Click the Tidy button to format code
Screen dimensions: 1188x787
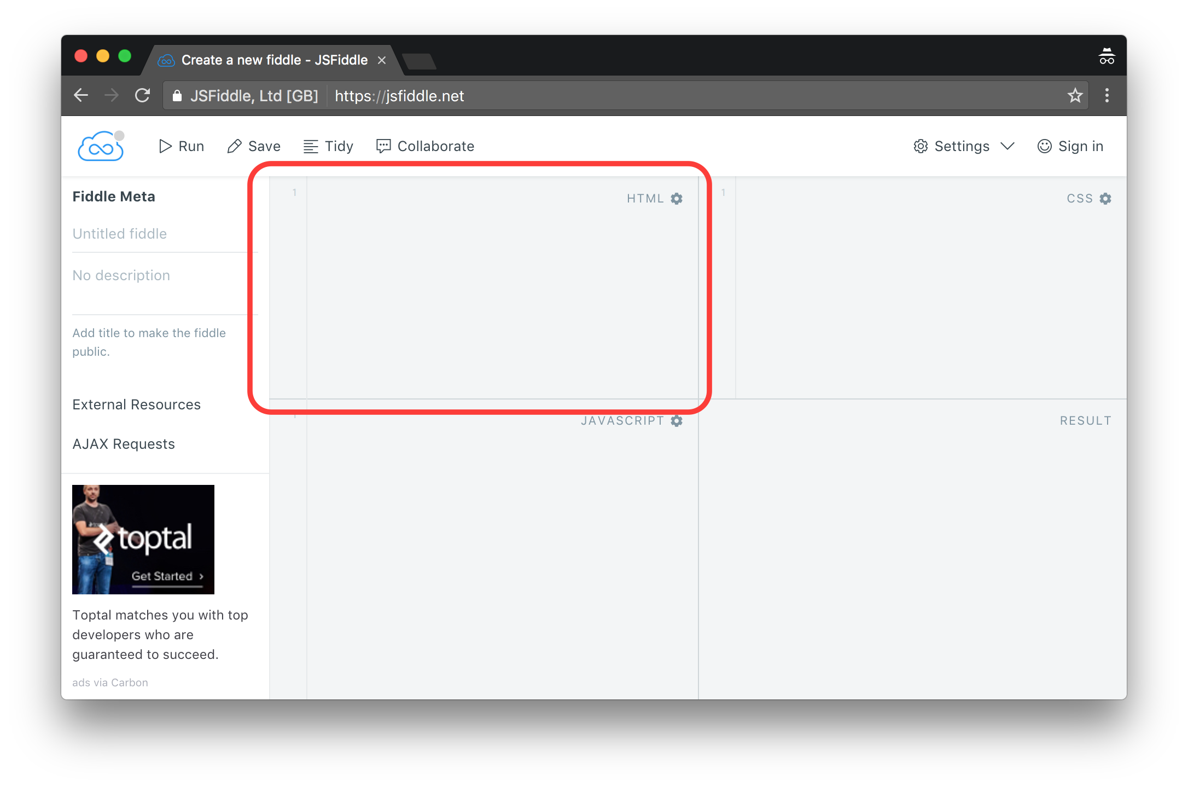(x=328, y=146)
